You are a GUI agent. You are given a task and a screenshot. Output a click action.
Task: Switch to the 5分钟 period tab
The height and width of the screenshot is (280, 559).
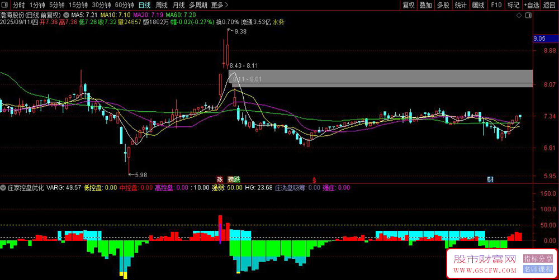[56, 5]
